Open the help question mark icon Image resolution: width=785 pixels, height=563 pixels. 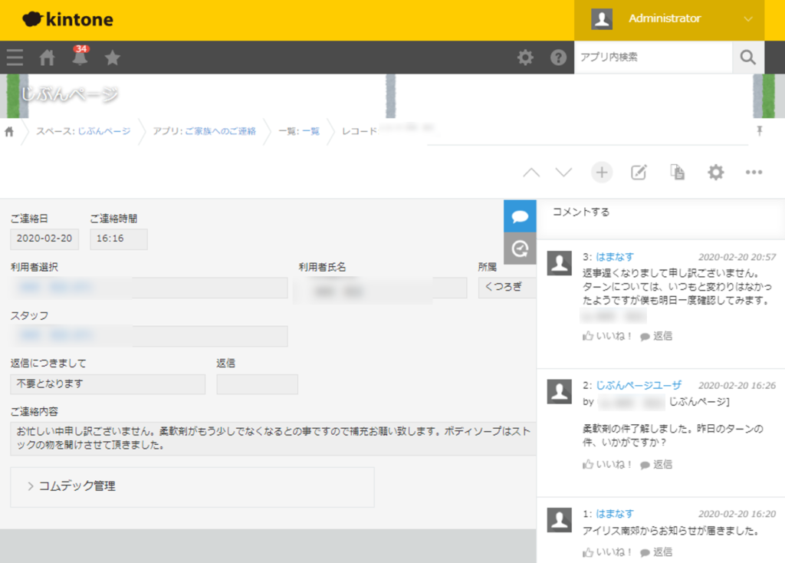[559, 58]
